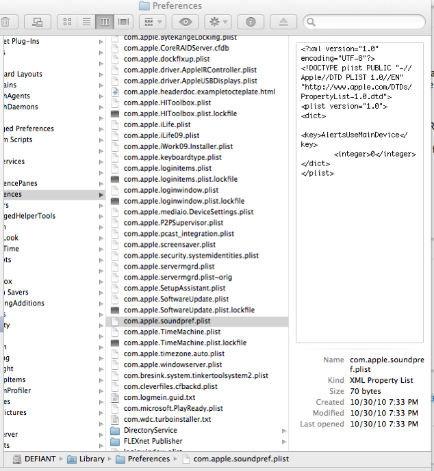The height and width of the screenshot is (471, 434).
Task: Click inside the search field
Action: [364, 22]
